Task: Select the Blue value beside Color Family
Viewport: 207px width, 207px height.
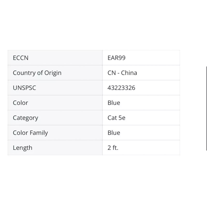Action: tap(114, 133)
